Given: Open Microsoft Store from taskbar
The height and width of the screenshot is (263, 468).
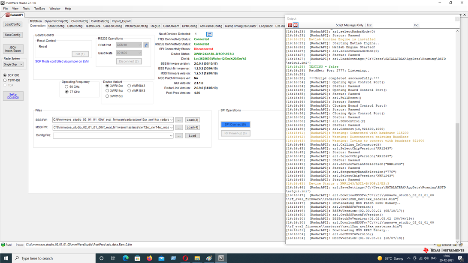Looking at the screenshot, I should 137,258.
